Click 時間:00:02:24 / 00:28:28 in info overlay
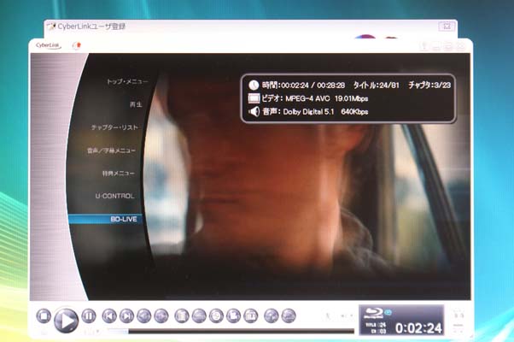514x342 pixels. 303,85
